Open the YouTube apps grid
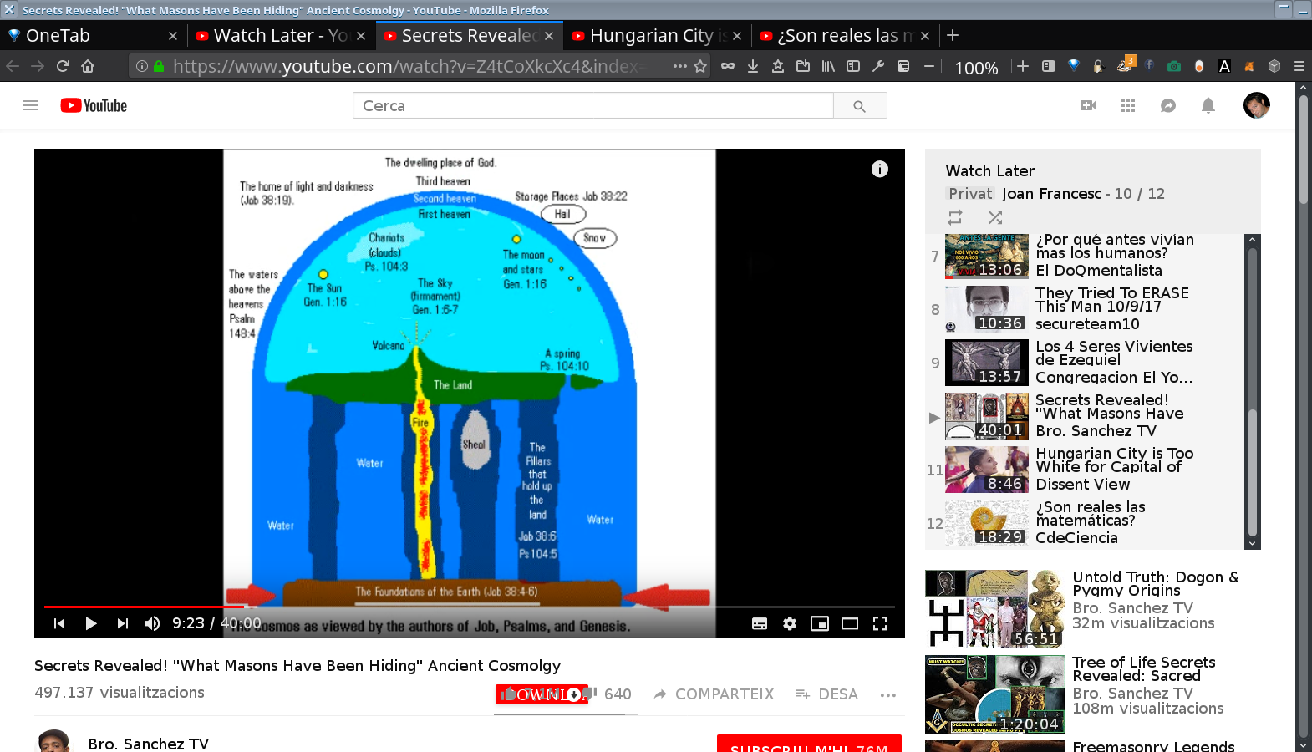 pyautogui.click(x=1128, y=105)
